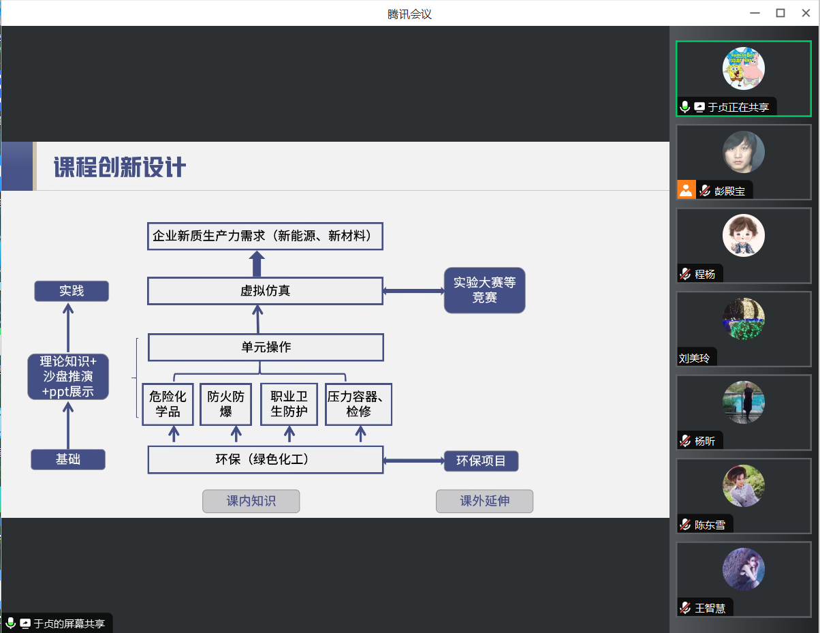820x633 pixels.
Task: Click the 课外延伸 button on the slide
Action: pyautogui.click(x=484, y=501)
